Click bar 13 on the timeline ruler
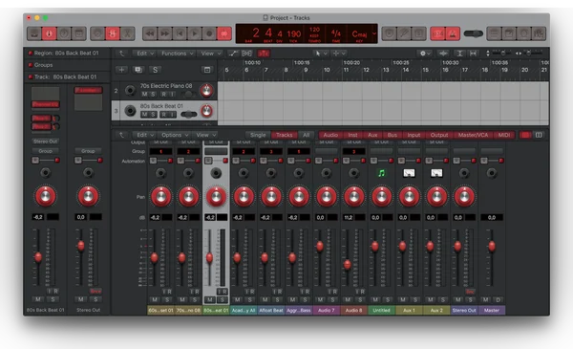The height and width of the screenshot is (349, 573). coord(386,70)
